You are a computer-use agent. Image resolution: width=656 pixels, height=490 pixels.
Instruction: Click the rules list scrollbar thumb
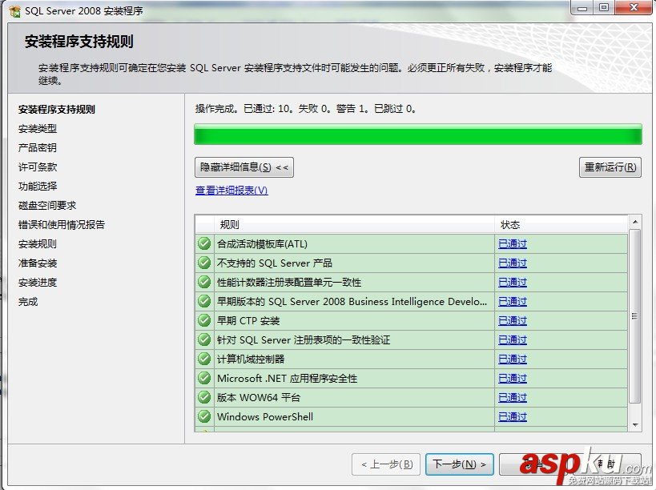coord(635,316)
